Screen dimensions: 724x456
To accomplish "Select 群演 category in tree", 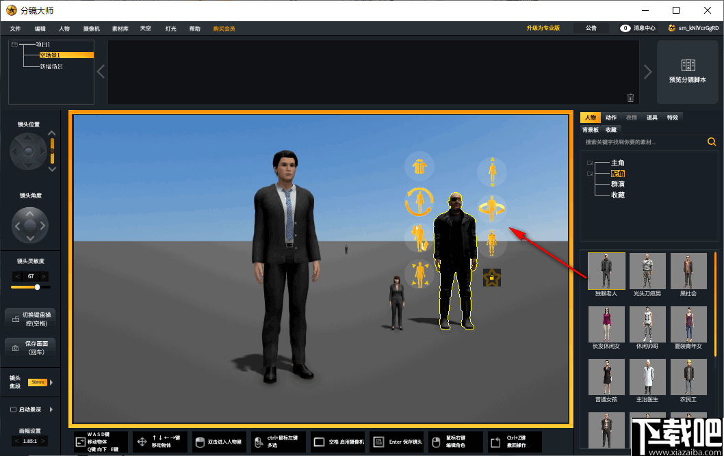I will click(618, 185).
